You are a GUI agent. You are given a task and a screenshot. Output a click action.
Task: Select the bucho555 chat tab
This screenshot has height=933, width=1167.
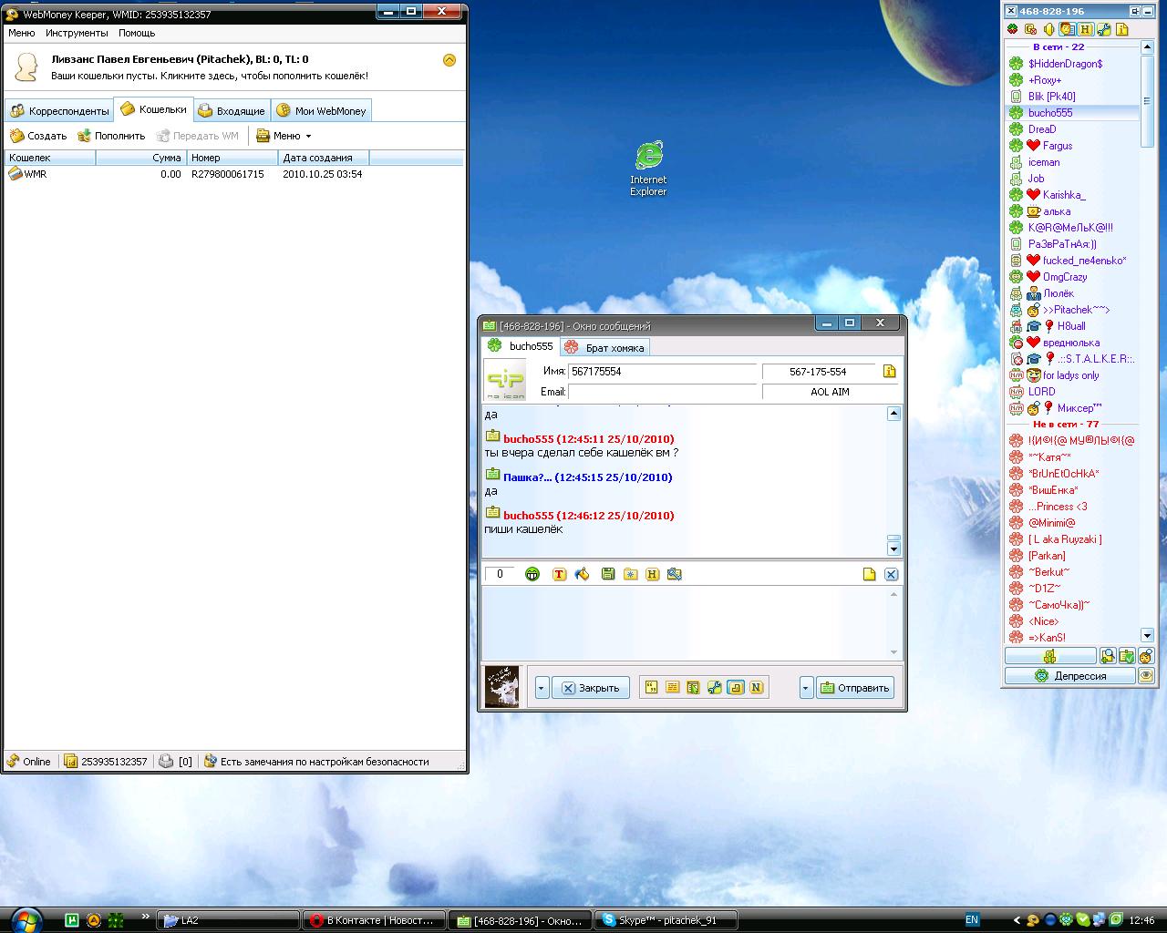(521, 346)
